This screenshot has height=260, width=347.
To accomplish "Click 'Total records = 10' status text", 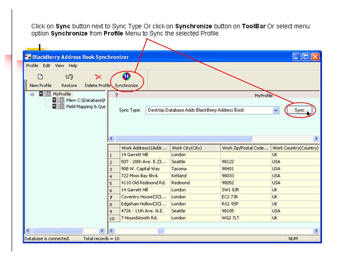I will (101, 239).
